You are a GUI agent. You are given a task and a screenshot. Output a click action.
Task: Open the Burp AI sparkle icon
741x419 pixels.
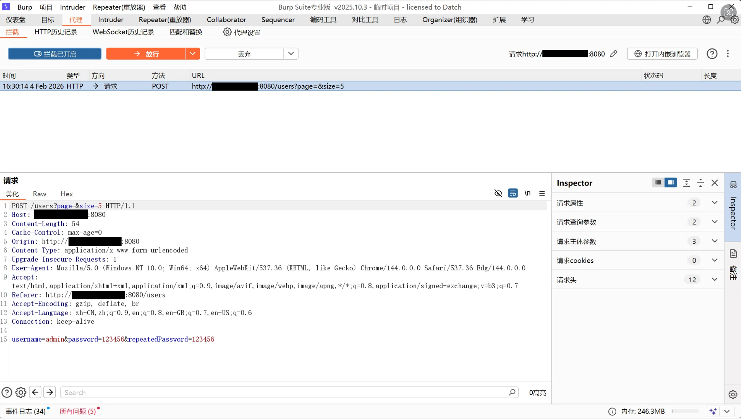[x=713, y=411]
